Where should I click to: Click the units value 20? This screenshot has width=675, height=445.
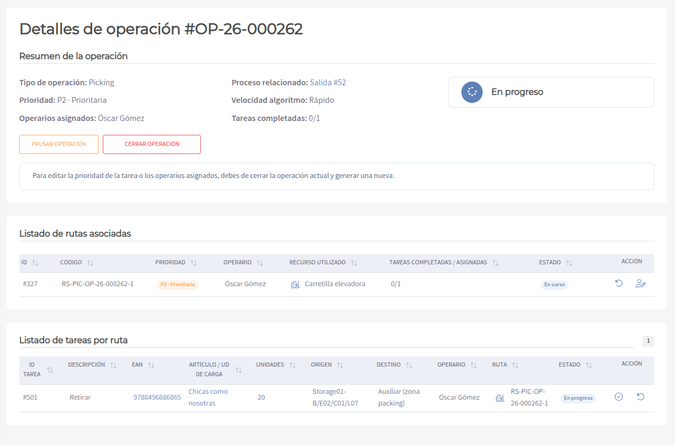(x=261, y=397)
